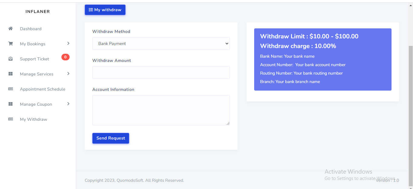Click the INFLANER logo text
Image resolution: width=413 pixels, height=189 pixels.
point(38,11)
